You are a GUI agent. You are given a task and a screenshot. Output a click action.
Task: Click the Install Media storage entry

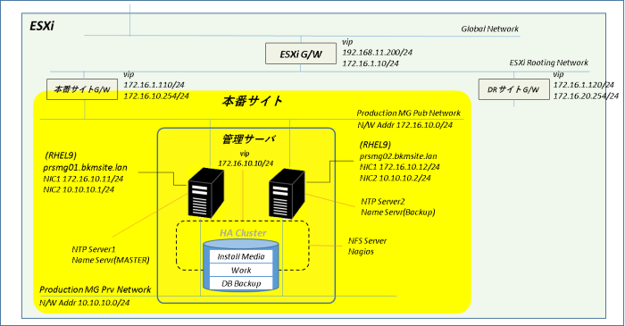coord(241,256)
